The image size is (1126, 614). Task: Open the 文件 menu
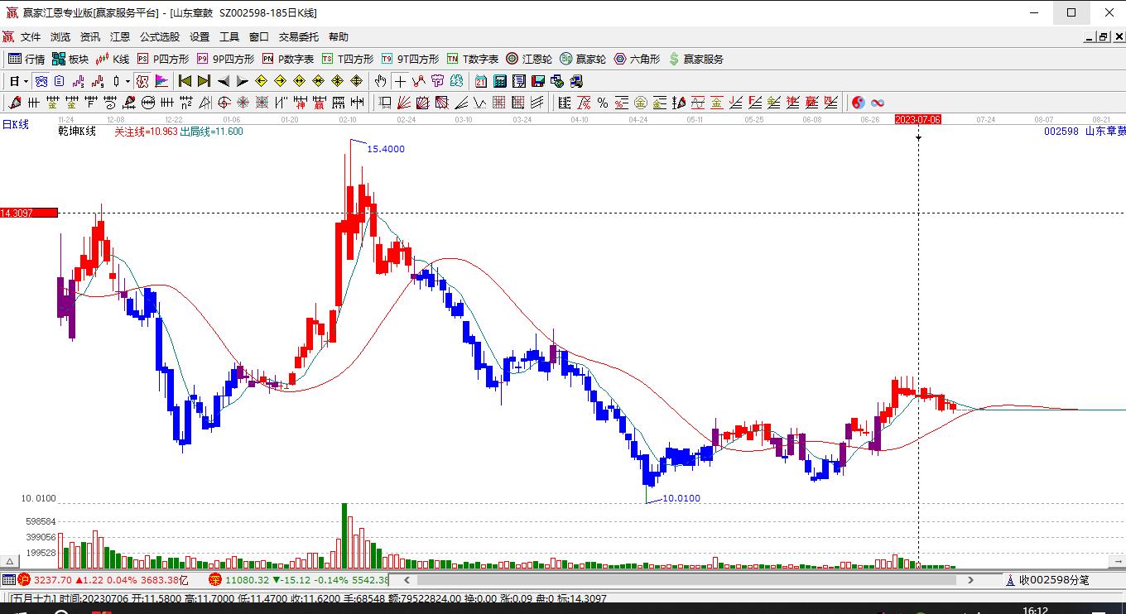tap(31, 37)
